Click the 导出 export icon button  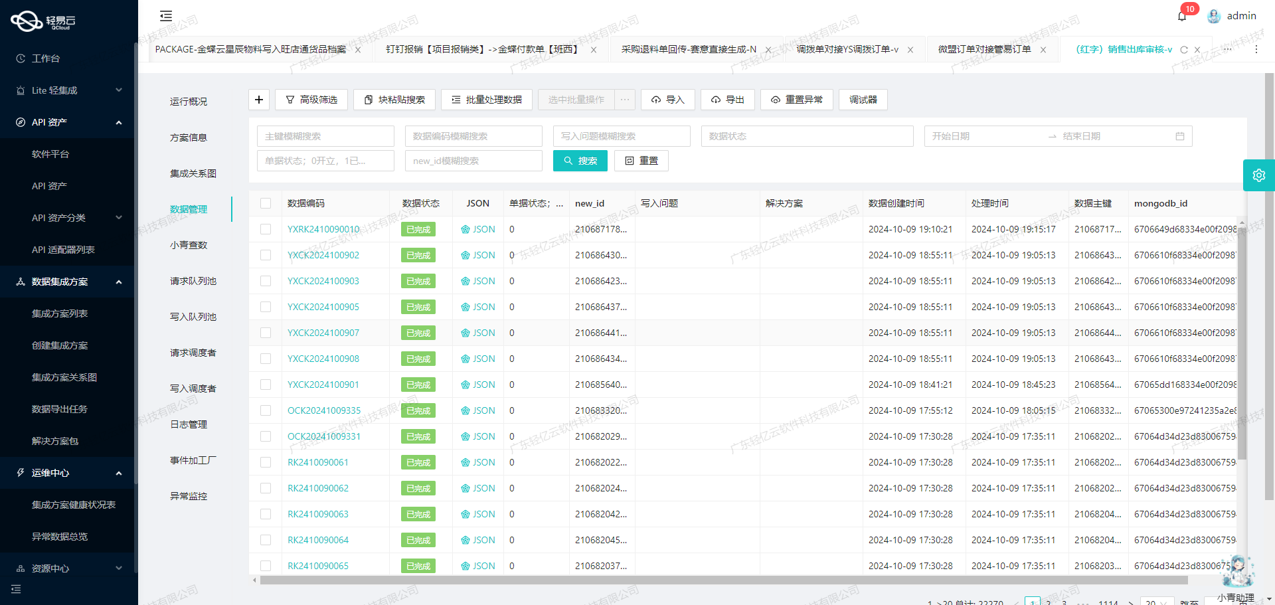coord(727,99)
